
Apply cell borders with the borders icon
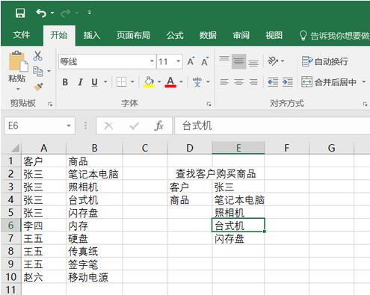(121, 81)
